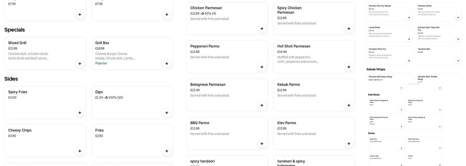The height and width of the screenshot is (166, 466).
Task: Add Bolognese Parmesan using plus icon
Action: [x=262, y=106]
